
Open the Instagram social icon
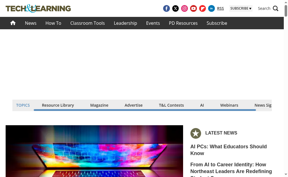click(x=184, y=8)
